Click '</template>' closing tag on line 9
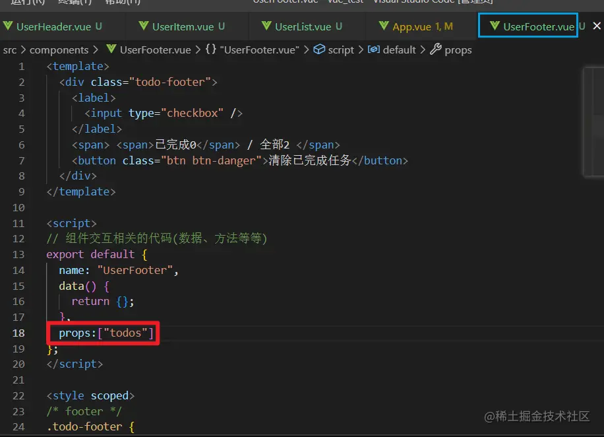This screenshot has width=604, height=437. tap(81, 192)
